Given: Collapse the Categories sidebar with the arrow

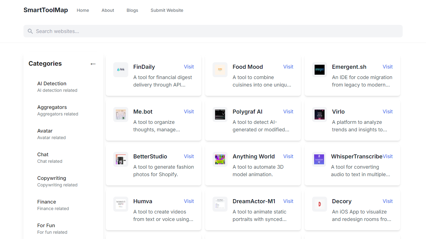Looking at the screenshot, I should [x=93, y=64].
